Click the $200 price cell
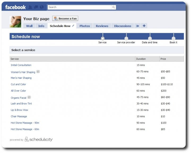 (164, 91)
